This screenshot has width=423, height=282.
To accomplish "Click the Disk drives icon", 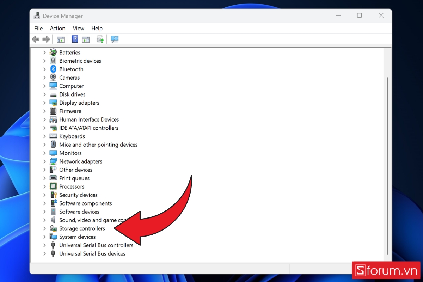I will 53,94.
